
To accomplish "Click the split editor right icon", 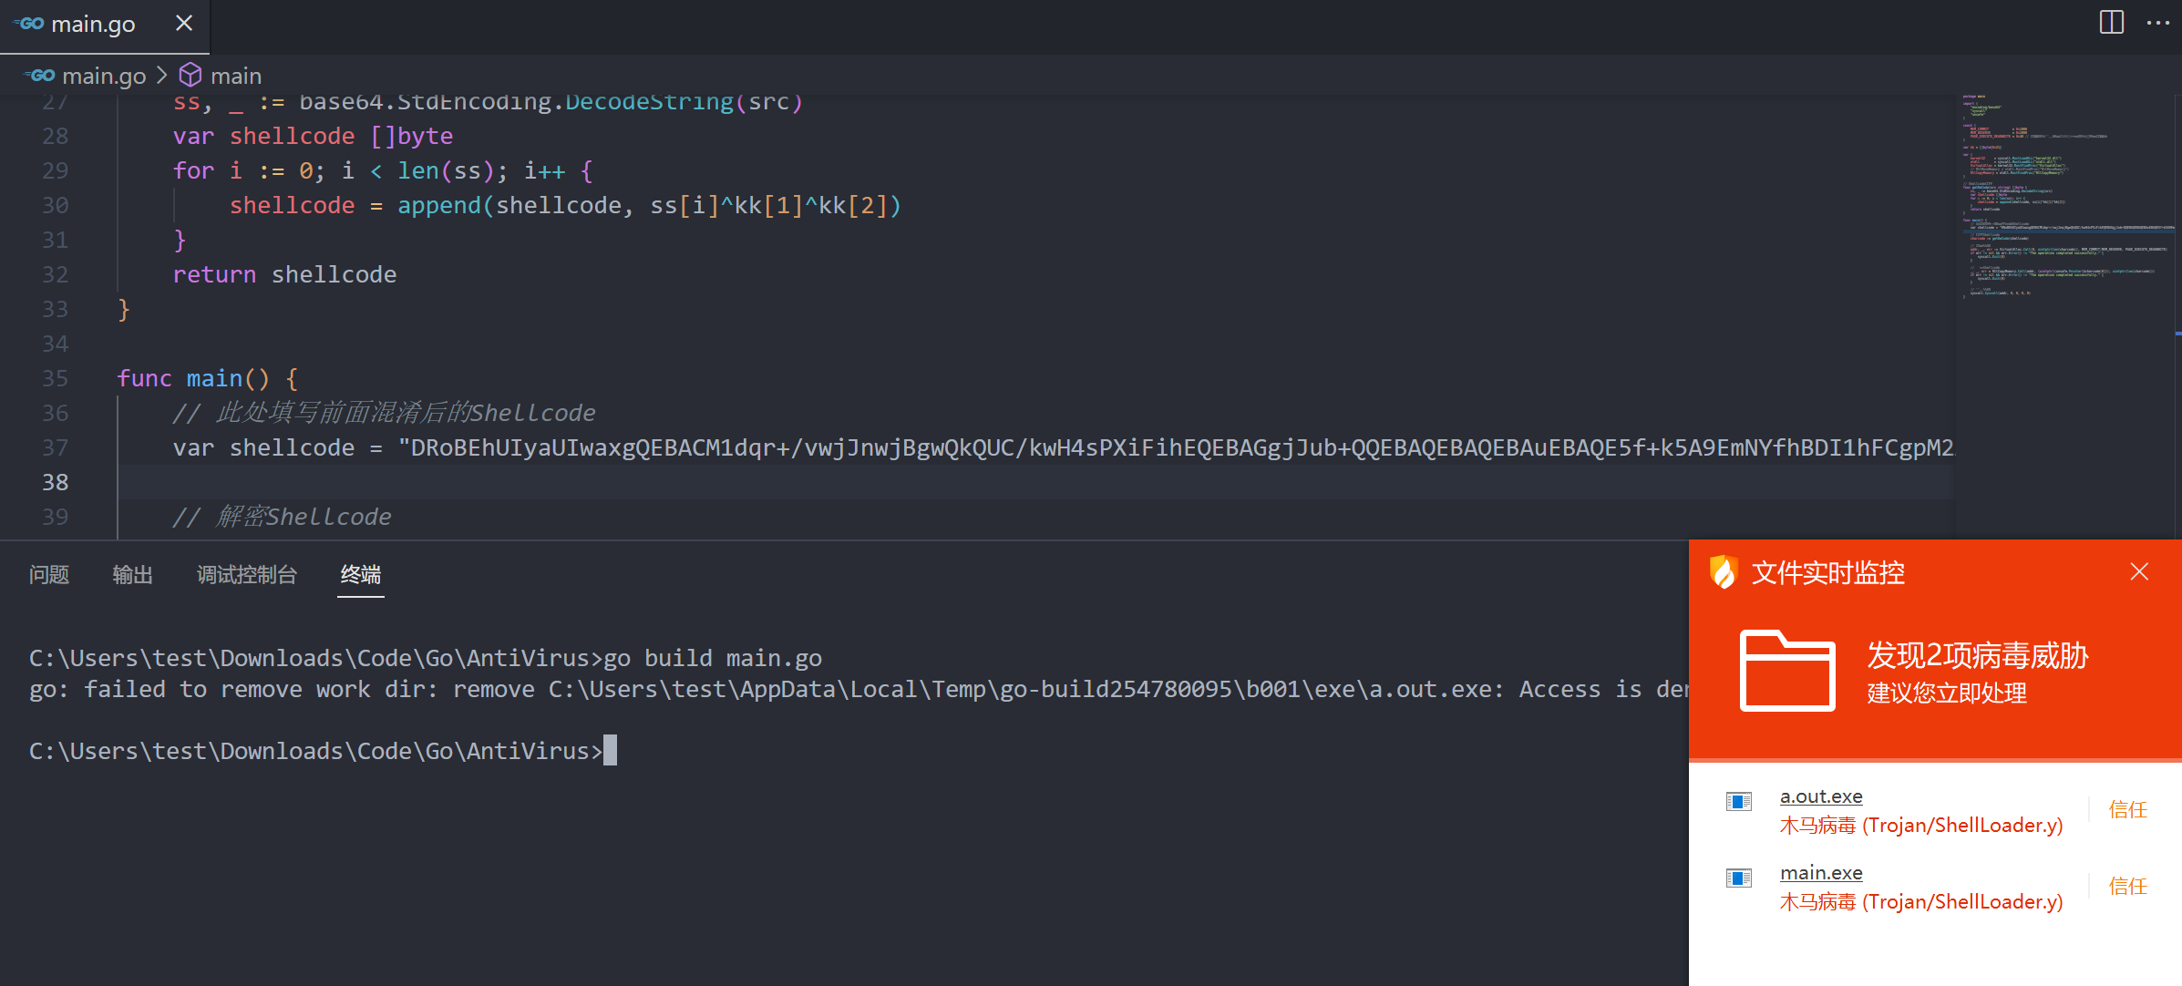I will click(x=2111, y=23).
